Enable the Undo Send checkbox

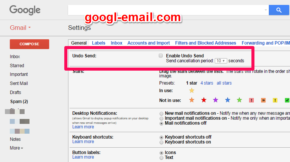tap(161, 56)
